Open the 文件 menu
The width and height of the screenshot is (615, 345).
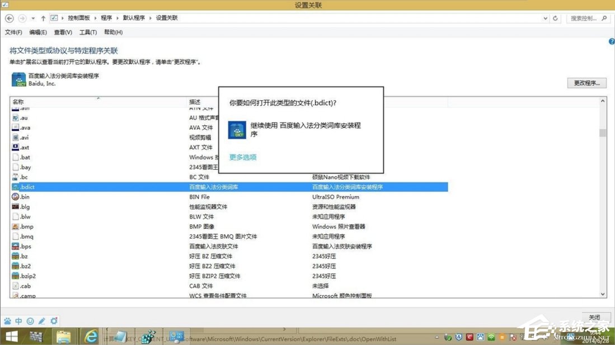pyautogui.click(x=15, y=32)
